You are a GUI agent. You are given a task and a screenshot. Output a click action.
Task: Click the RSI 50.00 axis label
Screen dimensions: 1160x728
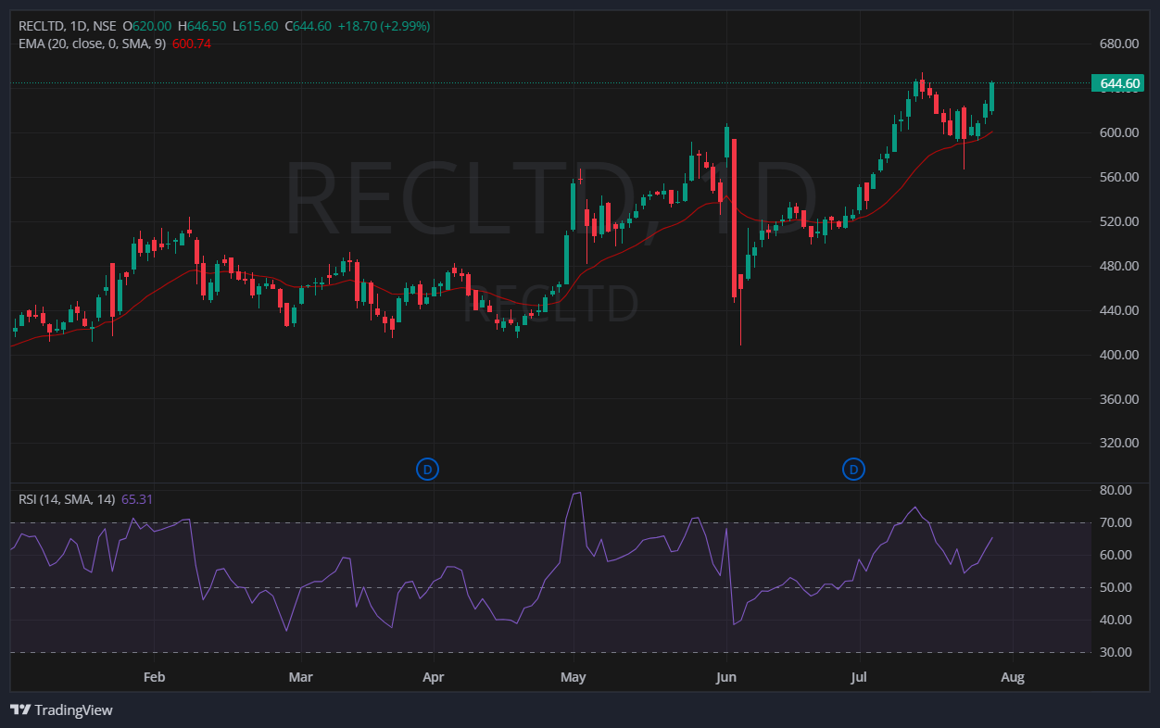(x=1116, y=587)
